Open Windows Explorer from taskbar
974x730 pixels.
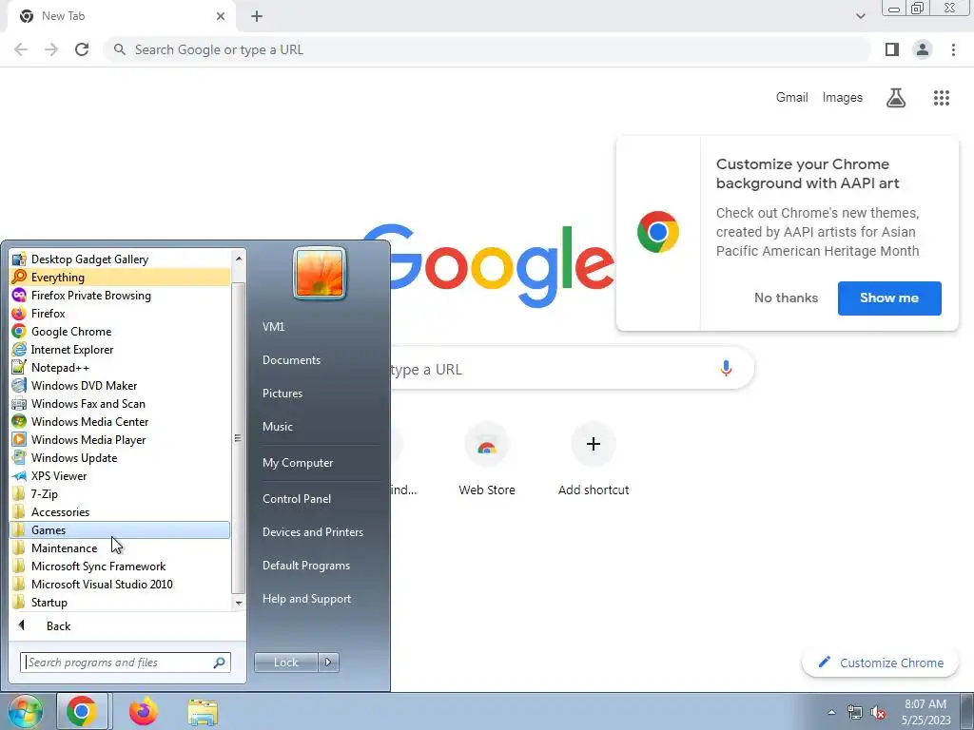pos(204,712)
